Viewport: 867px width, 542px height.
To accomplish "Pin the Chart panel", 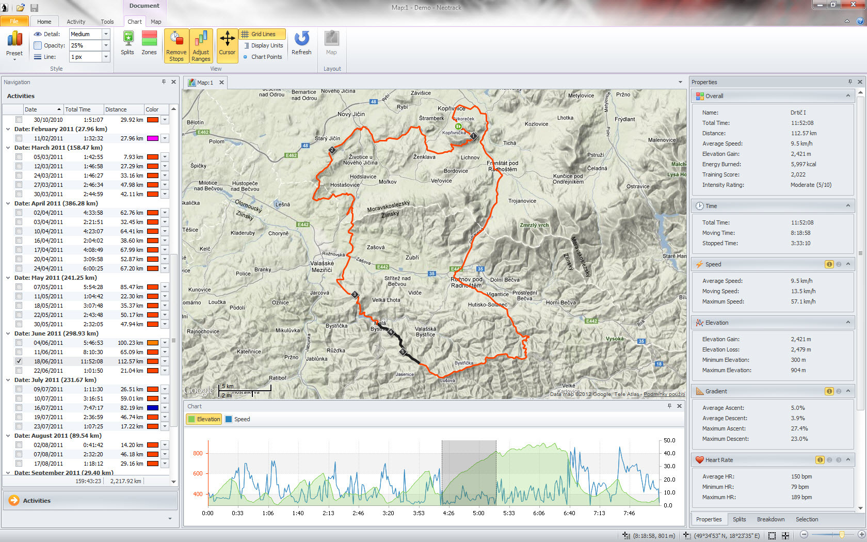I will pos(670,406).
